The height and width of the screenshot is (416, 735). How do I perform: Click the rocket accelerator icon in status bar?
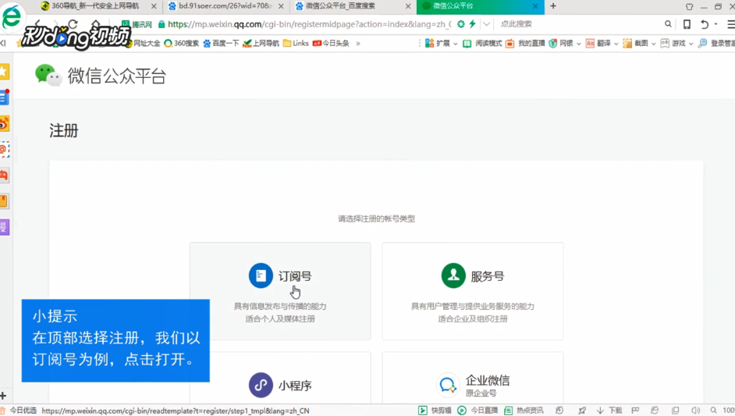coord(582,411)
